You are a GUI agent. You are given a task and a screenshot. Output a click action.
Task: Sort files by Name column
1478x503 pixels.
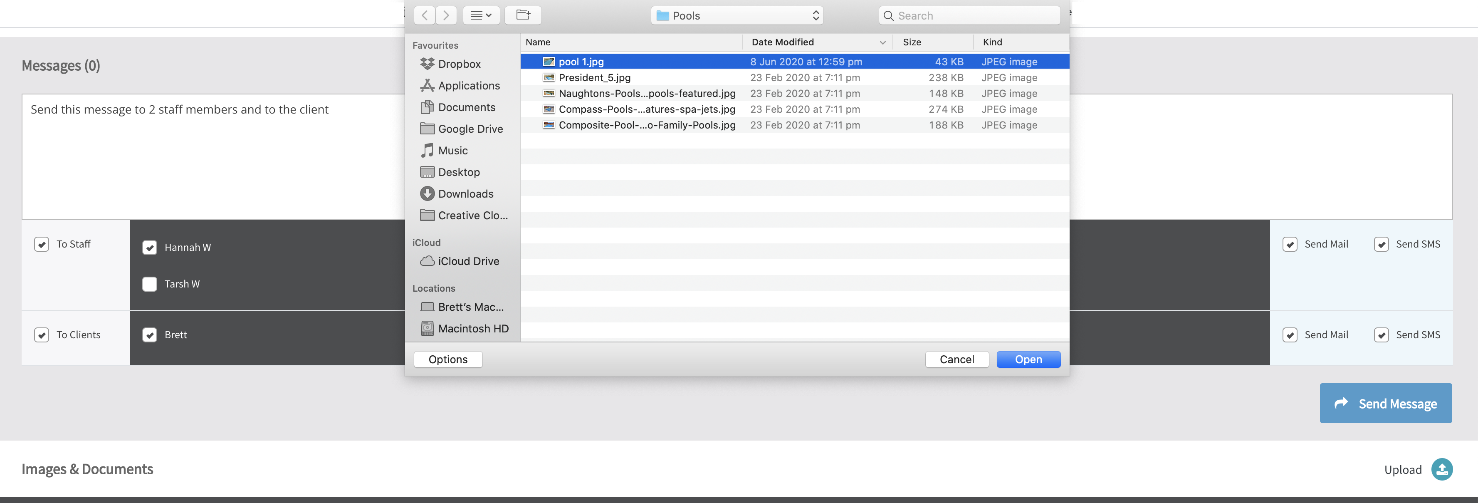(x=631, y=42)
